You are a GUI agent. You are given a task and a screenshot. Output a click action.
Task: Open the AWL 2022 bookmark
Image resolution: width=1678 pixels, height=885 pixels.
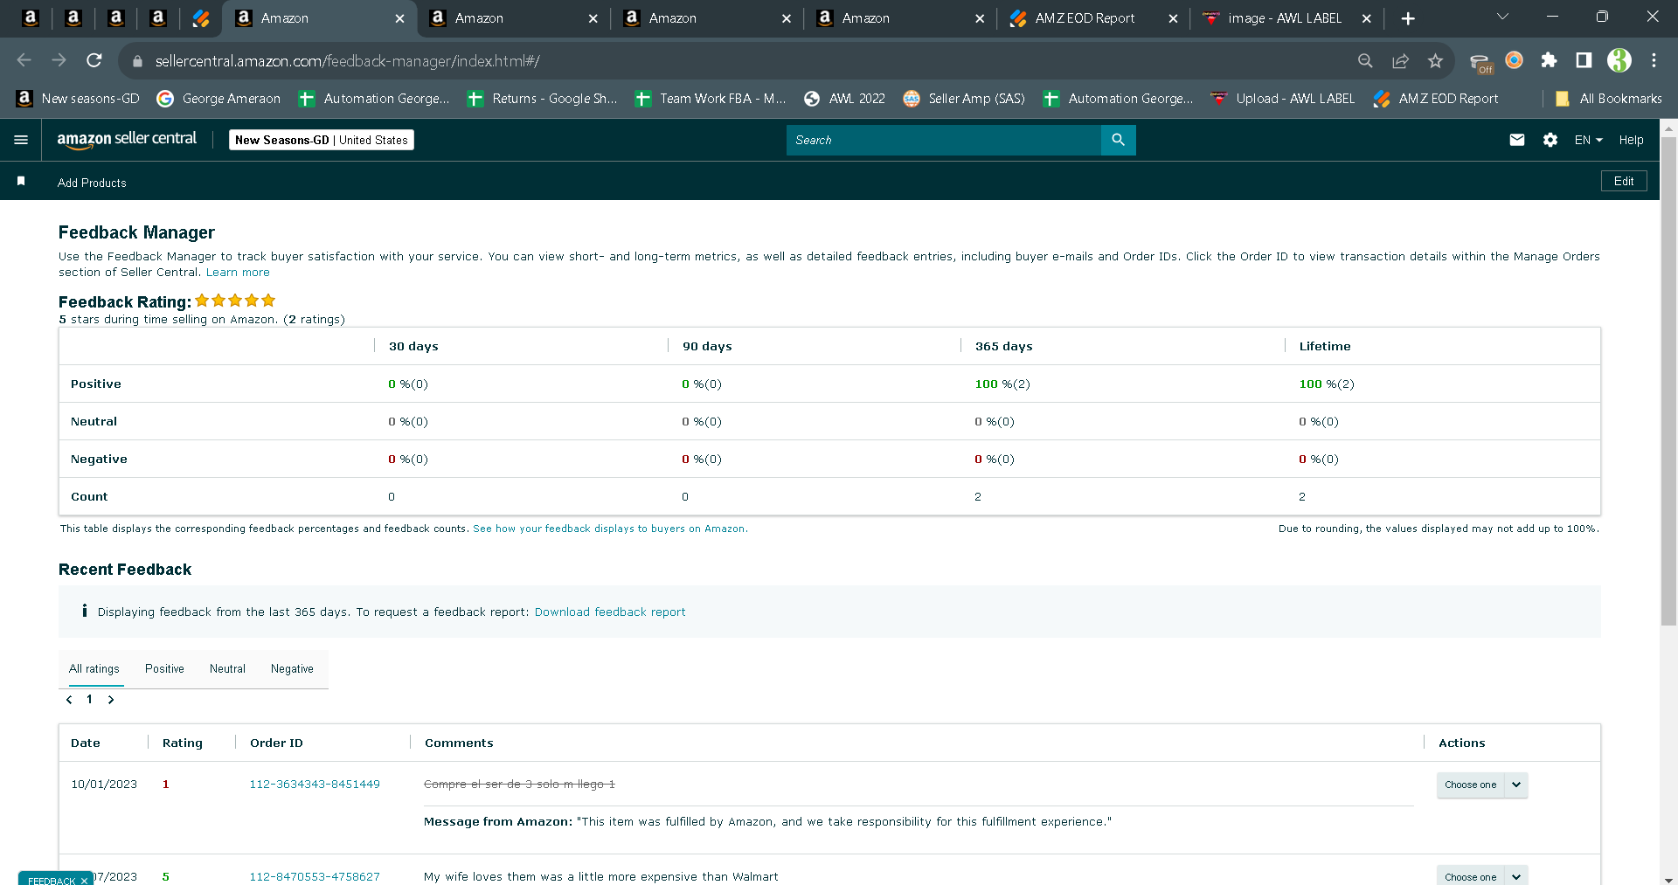coord(844,99)
